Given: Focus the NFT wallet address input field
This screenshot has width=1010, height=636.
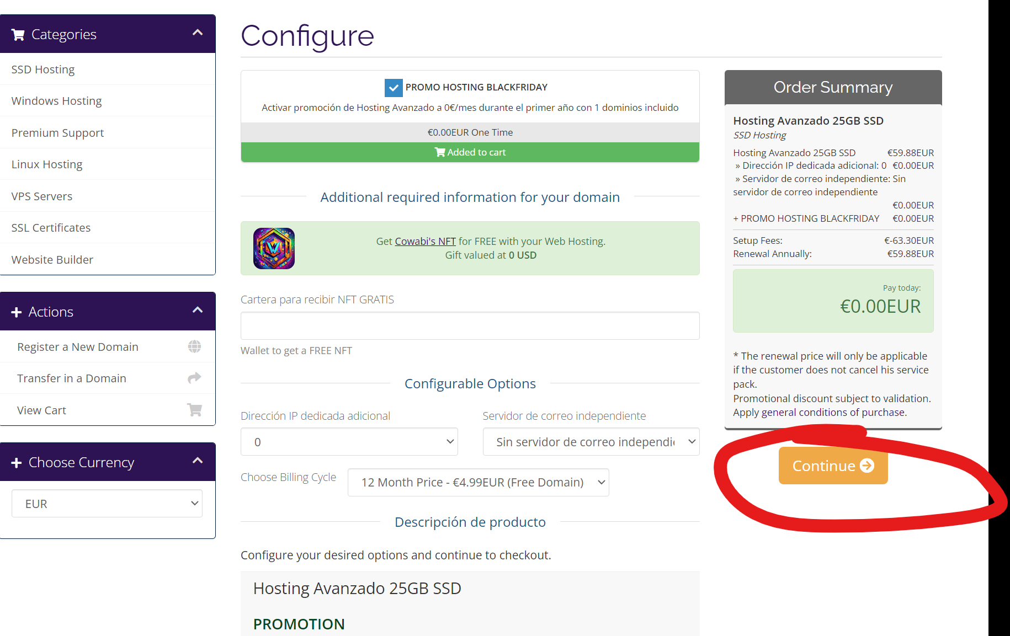Looking at the screenshot, I should [470, 326].
